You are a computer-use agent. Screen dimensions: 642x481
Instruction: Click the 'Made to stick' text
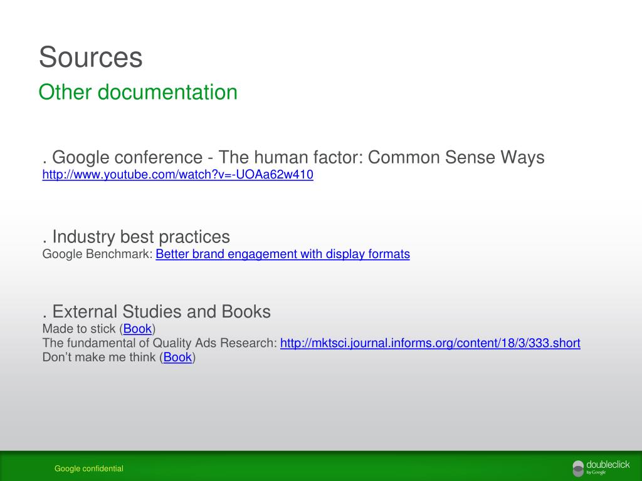[x=79, y=329]
